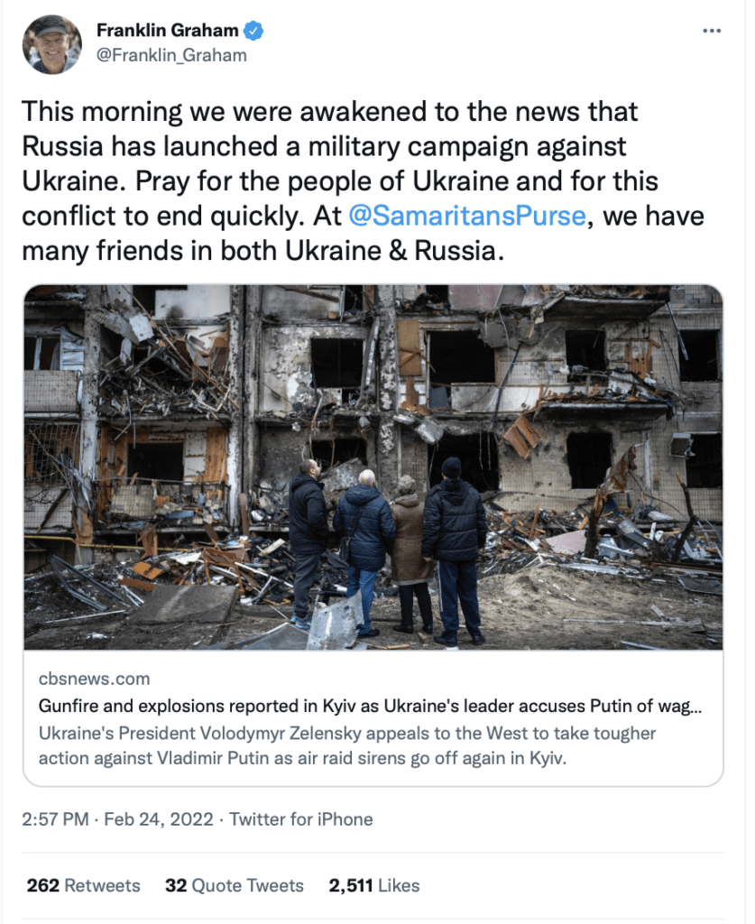The image size is (755, 924).
Task: Open Franklin Graham display name profile
Action: [167, 30]
